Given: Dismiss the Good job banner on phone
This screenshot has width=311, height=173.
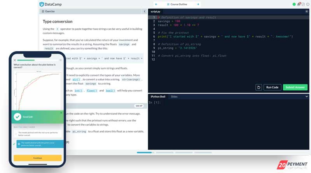Looking at the screenshot, I should pyautogui.click(x=61, y=113).
